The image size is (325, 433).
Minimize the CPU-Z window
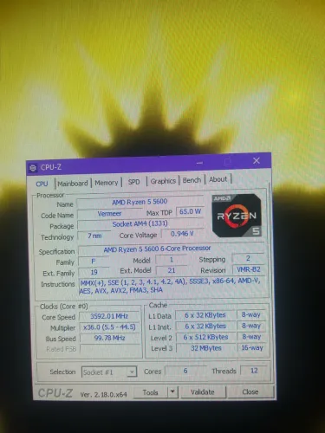199,163
